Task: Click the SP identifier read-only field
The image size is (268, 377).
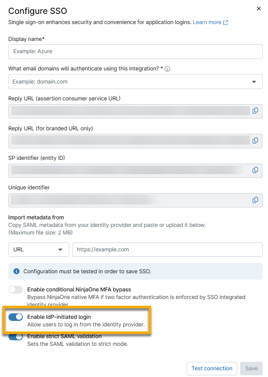Action: (x=127, y=170)
